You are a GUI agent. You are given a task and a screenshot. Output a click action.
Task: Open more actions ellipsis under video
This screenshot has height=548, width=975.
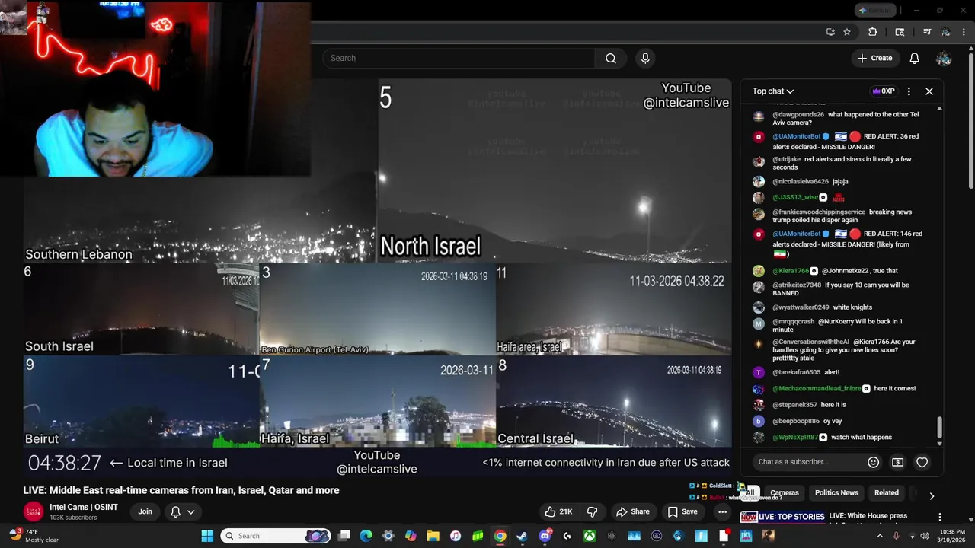[722, 511]
